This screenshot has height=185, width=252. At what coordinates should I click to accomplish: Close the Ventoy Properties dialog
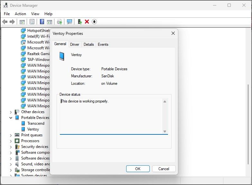tap(173, 33)
